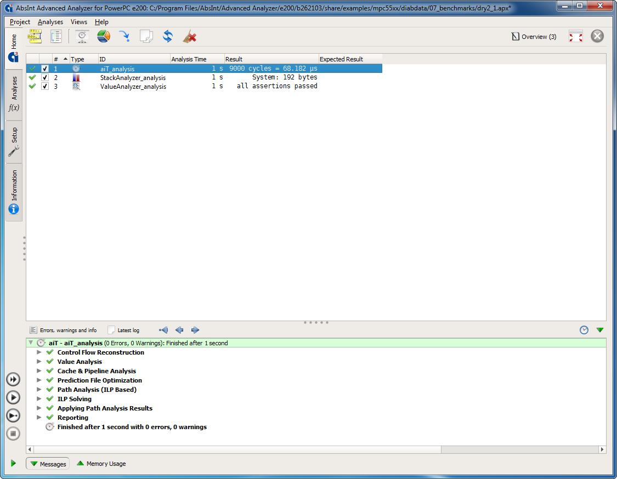Sort by the ID column header
The image size is (617, 479).
tap(134, 59)
